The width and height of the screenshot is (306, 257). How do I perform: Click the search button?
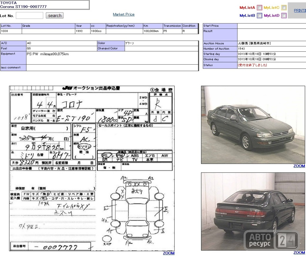tap(55, 15)
